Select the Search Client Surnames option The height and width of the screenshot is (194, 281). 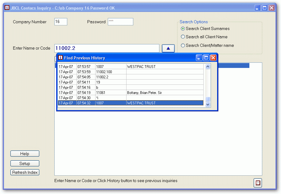[x=183, y=29]
